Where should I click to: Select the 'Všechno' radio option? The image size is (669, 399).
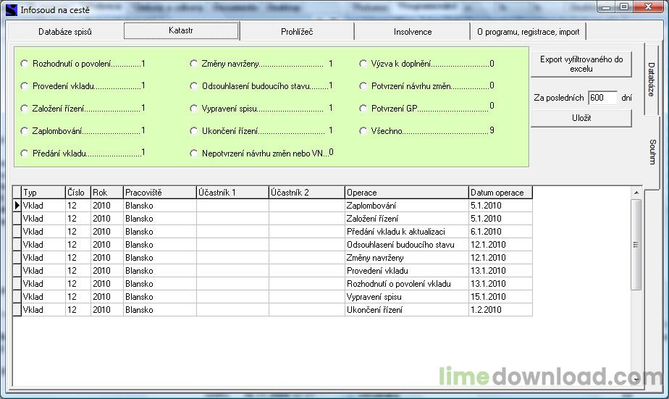click(x=364, y=131)
